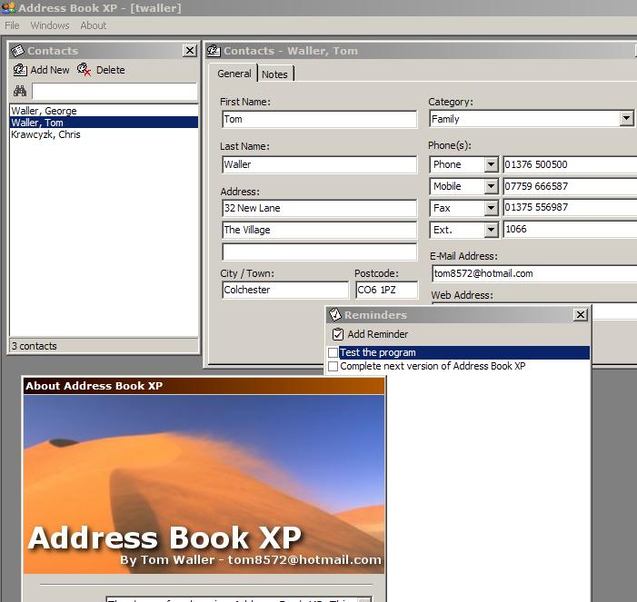The width and height of the screenshot is (637, 602).
Task: Select contact 'Krawcyzk, Chris' in list
Action: click(104, 134)
